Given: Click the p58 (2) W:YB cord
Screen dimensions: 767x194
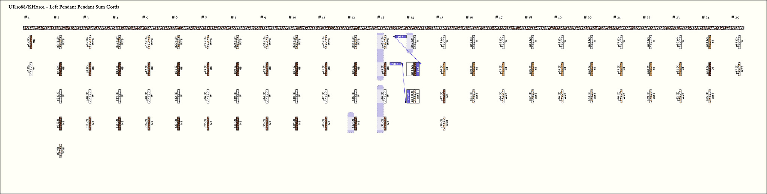Looking at the screenshot, I should pos(444,123).
